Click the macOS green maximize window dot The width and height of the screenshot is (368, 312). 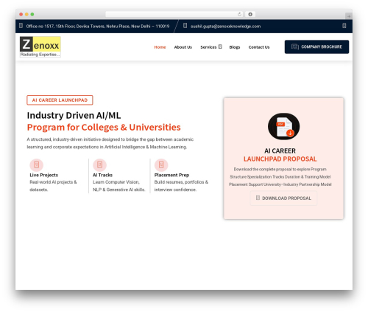point(32,14)
